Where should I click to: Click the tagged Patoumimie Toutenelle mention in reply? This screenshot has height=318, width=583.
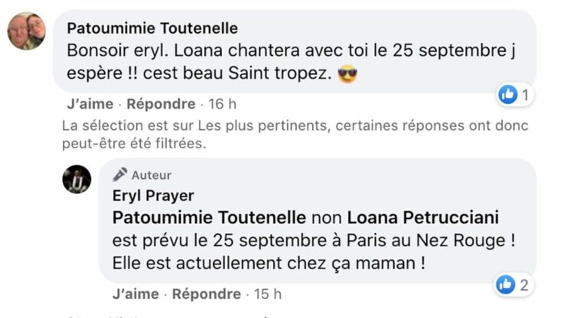point(210,218)
